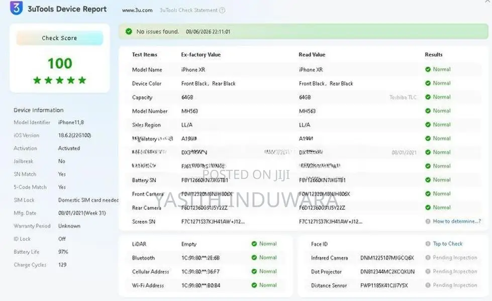Screen dimensions: 492x301
Task: Click the Device Color Normal status icon
Action: point(428,83)
